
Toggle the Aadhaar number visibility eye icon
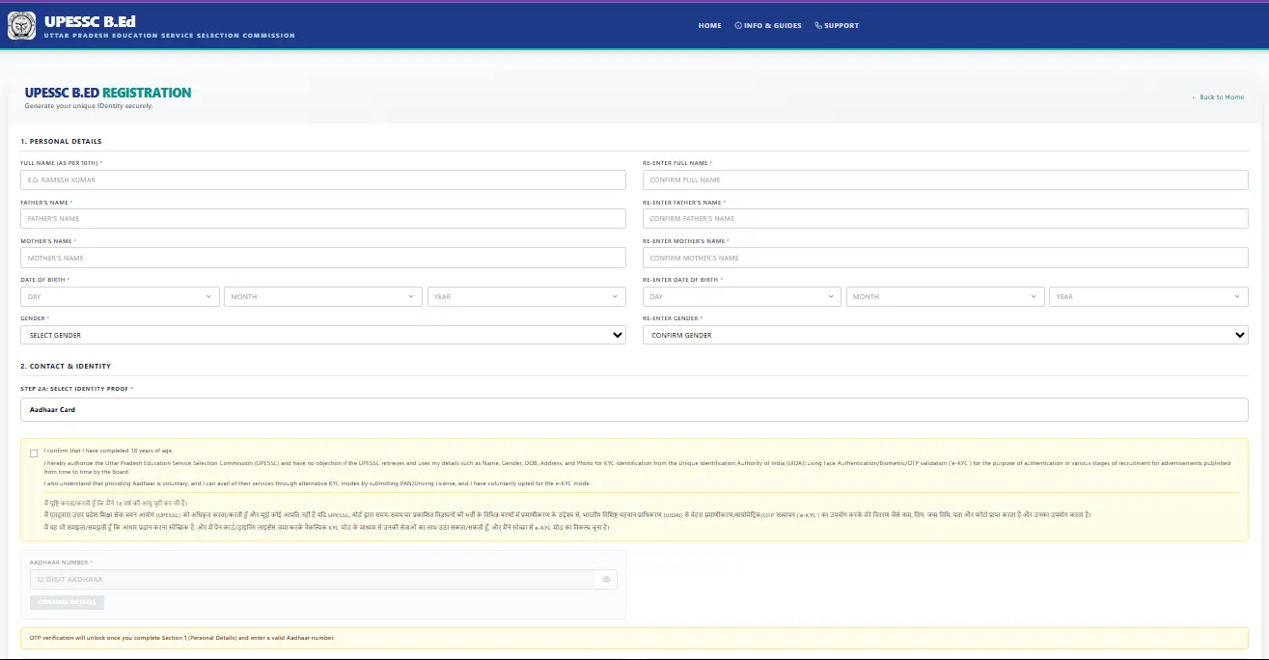pyautogui.click(x=606, y=579)
